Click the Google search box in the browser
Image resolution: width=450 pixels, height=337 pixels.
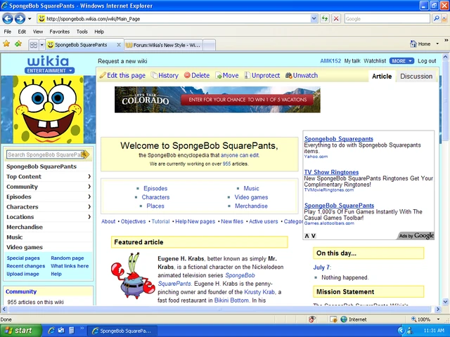tap(387, 19)
